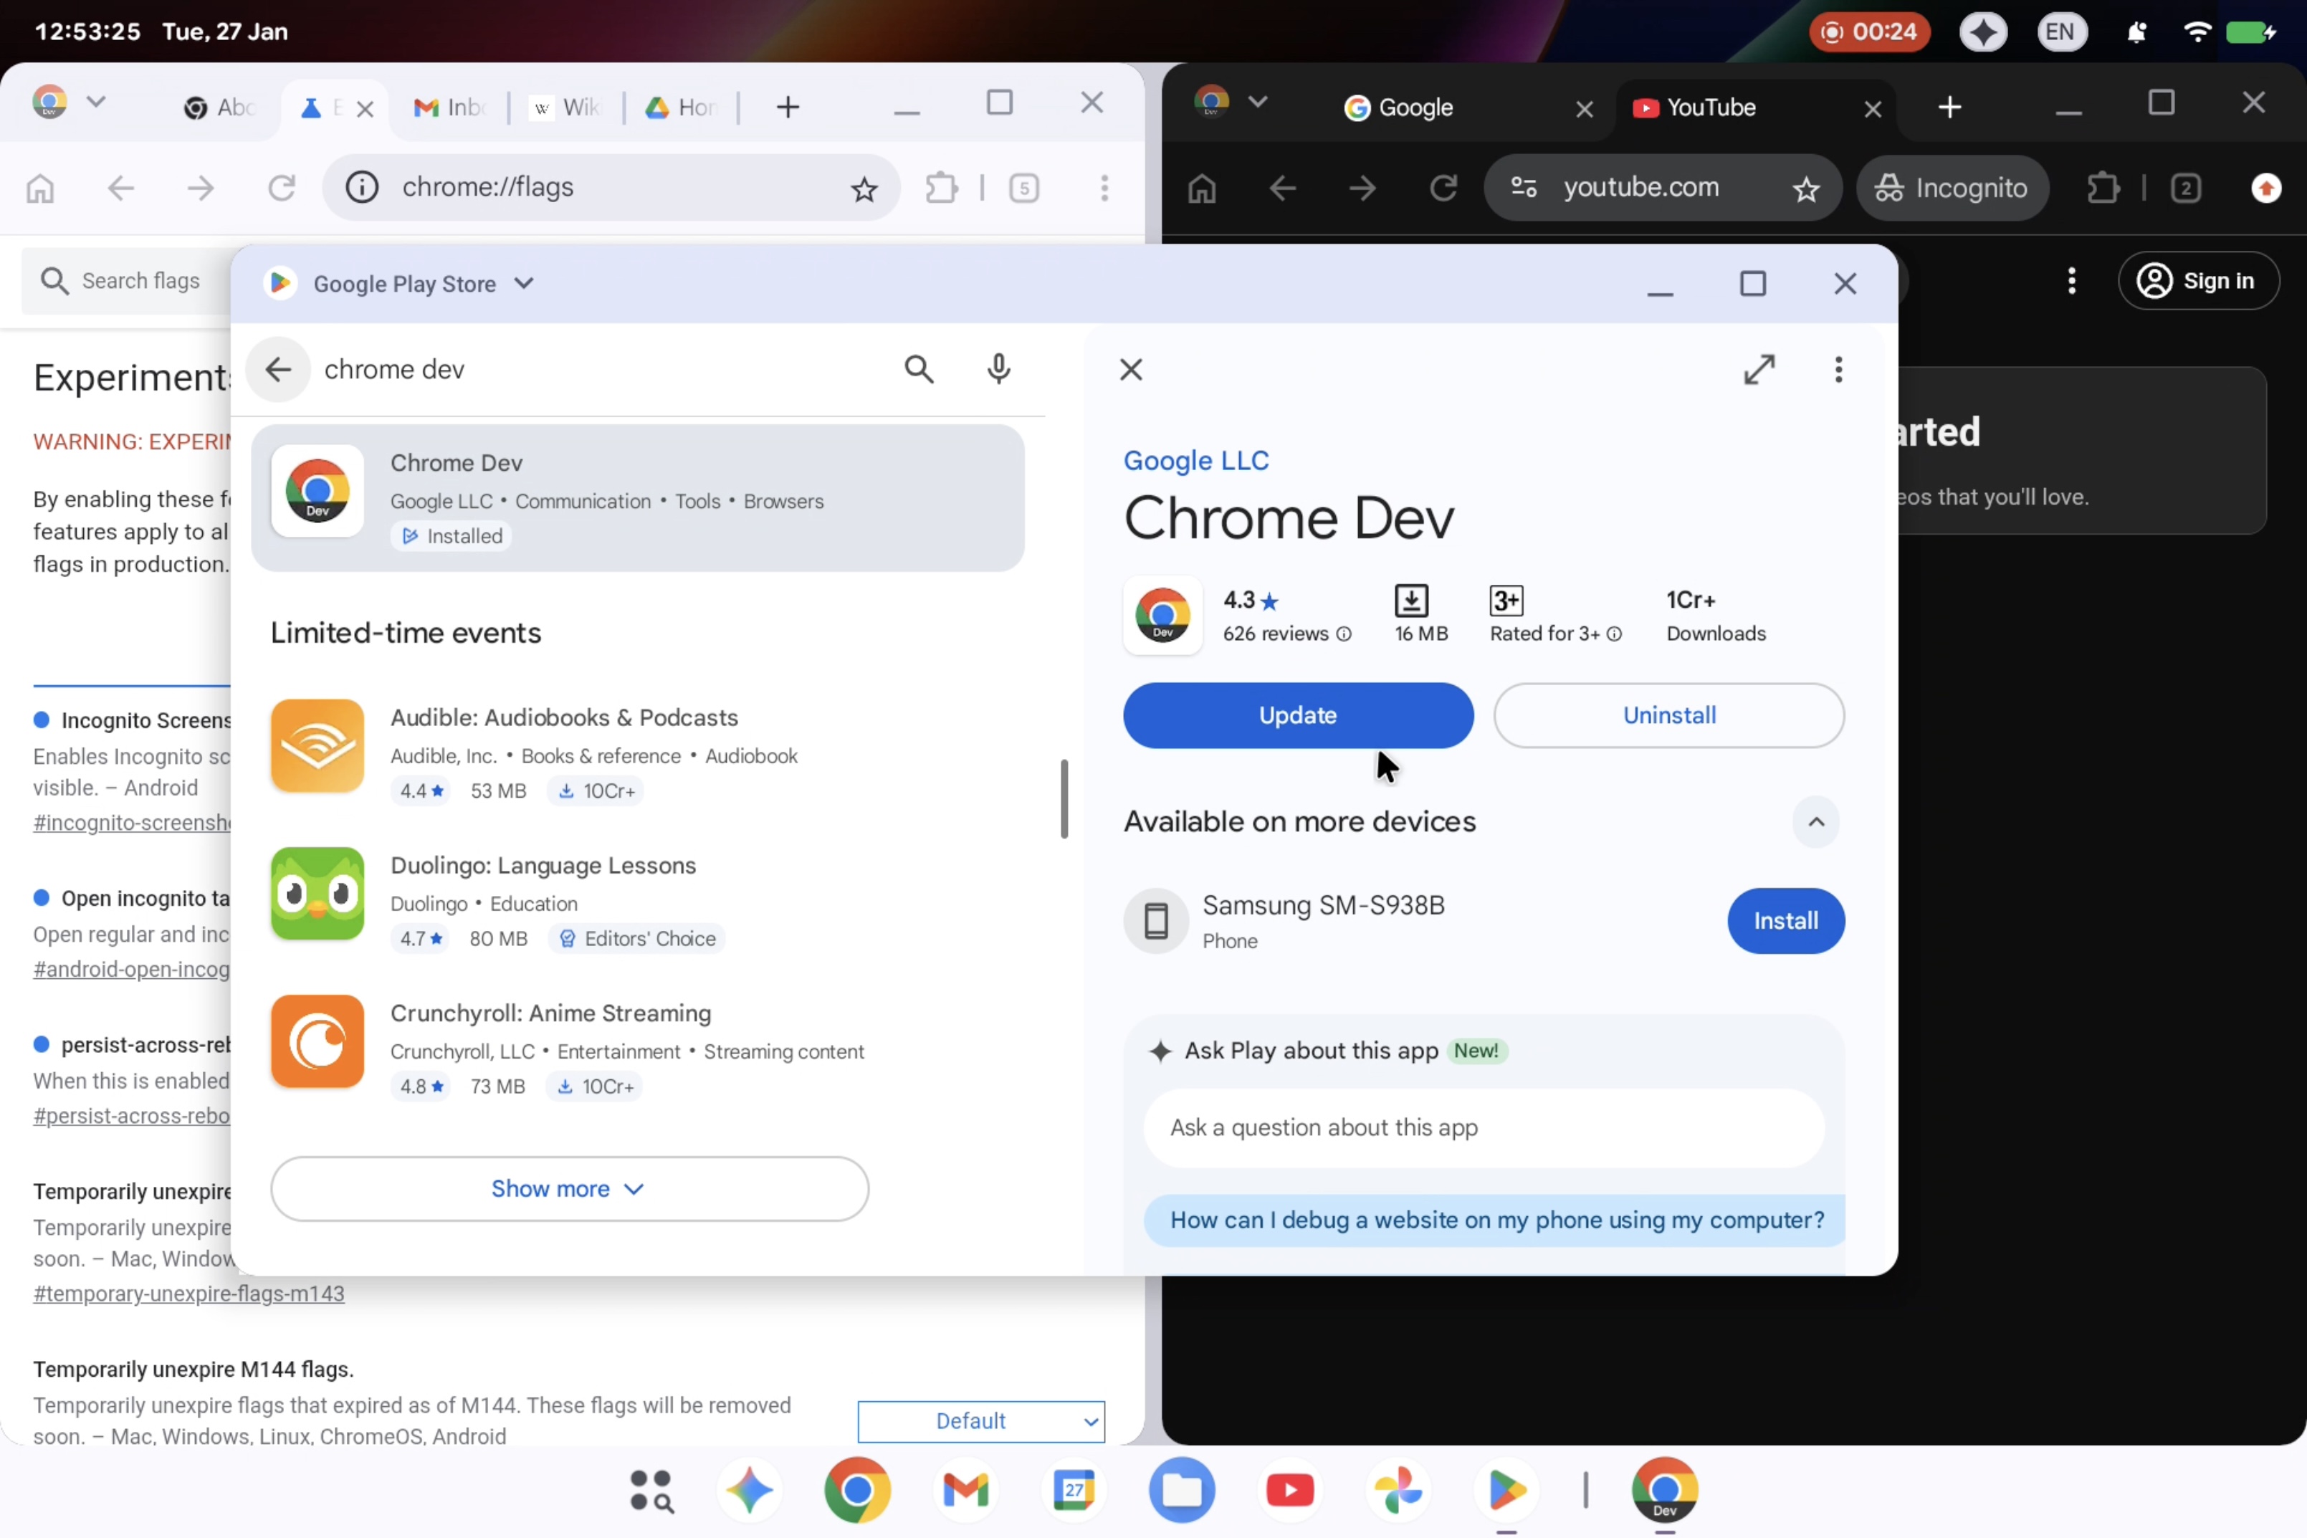2307x1538 pixels.
Task: Open the Default dropdown for M144 flags
Action: pos(981,1421)
